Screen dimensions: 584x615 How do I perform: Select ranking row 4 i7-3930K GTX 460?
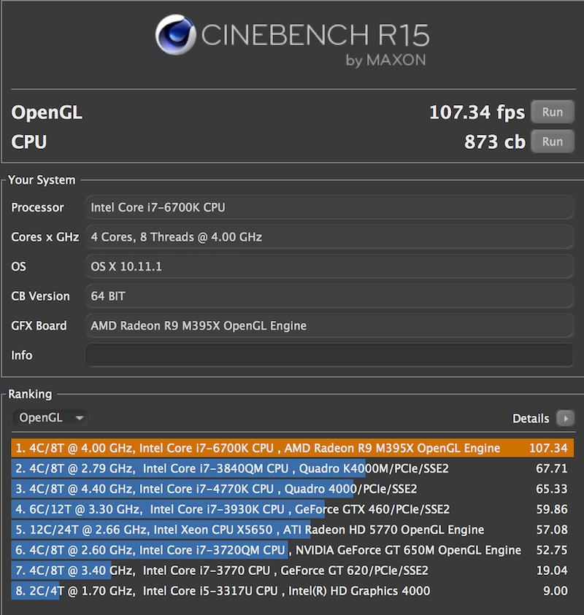coord(293,509)
